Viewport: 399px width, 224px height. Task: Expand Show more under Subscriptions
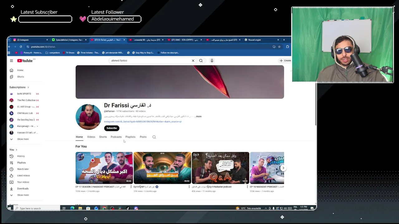click(x=23, y=139)
